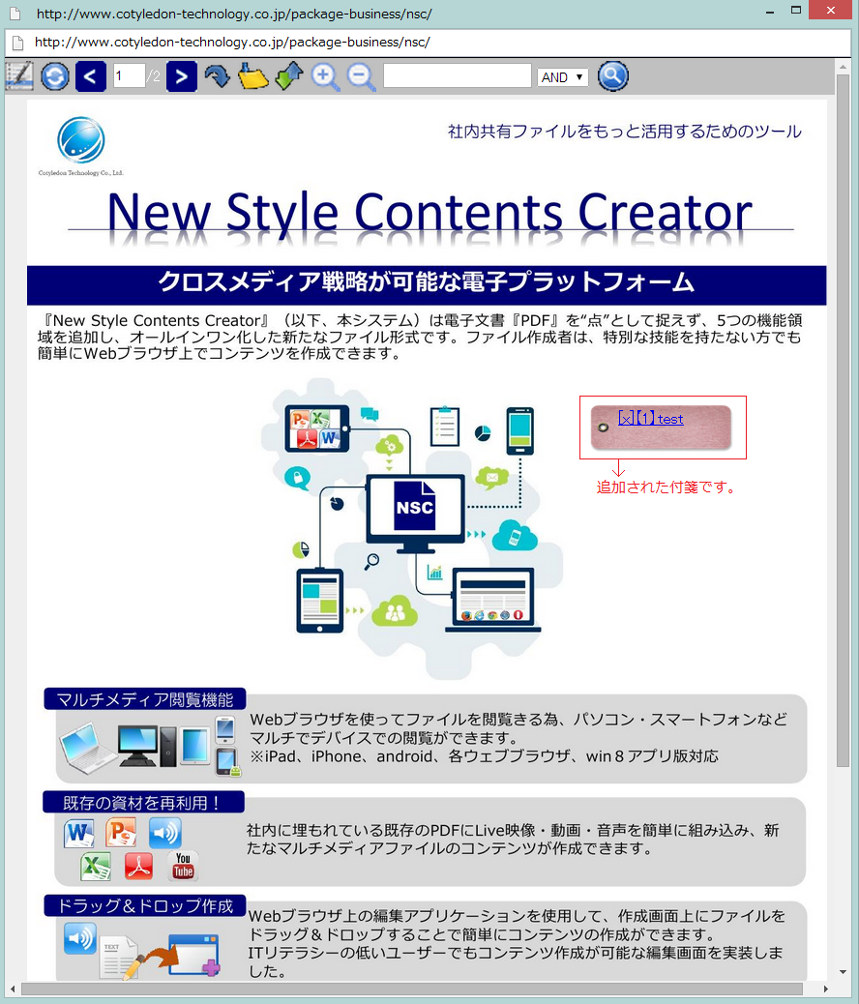Click the speaker audio icon under 既存の資材

pos(165,833)
